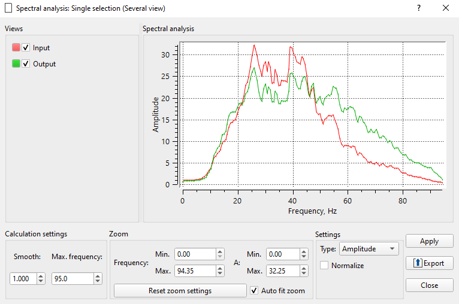
Task: Enable the Normalize checkbox
Action: coord(324,265)
